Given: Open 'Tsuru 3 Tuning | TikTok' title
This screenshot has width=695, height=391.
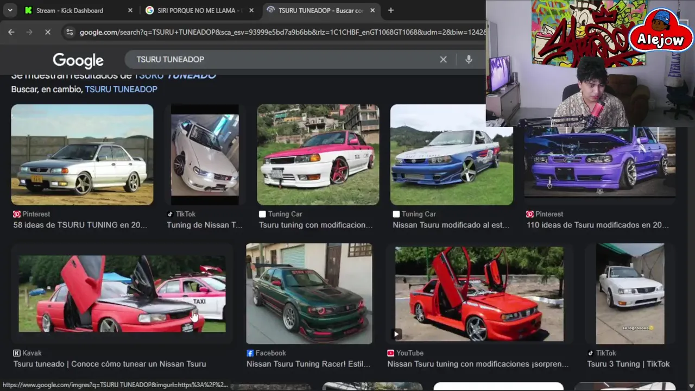Looking at the screenshot, I should [x=628, y=364].
